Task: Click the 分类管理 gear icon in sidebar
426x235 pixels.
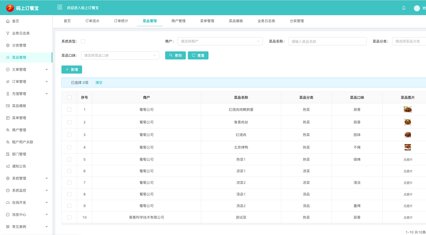Action: click(x=8, y=45)
